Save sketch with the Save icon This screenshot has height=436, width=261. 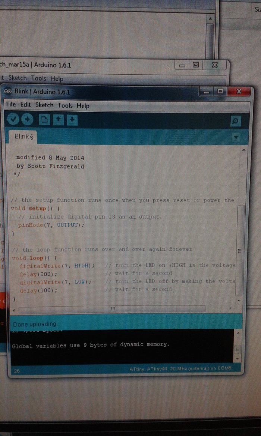(72, 120)
